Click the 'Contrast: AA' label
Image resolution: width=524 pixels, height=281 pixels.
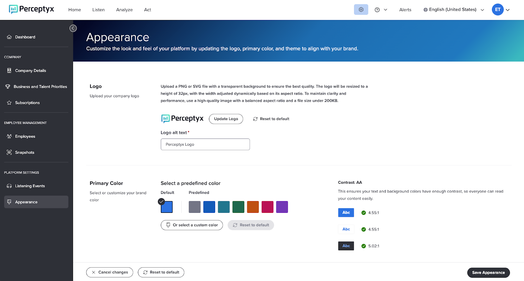350,182
